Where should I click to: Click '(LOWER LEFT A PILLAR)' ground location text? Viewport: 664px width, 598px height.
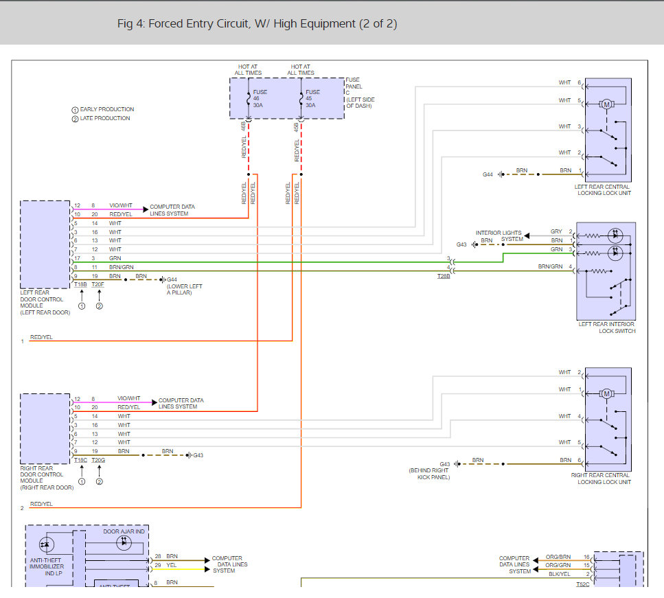pyautogui.click(x=184, y=289)
